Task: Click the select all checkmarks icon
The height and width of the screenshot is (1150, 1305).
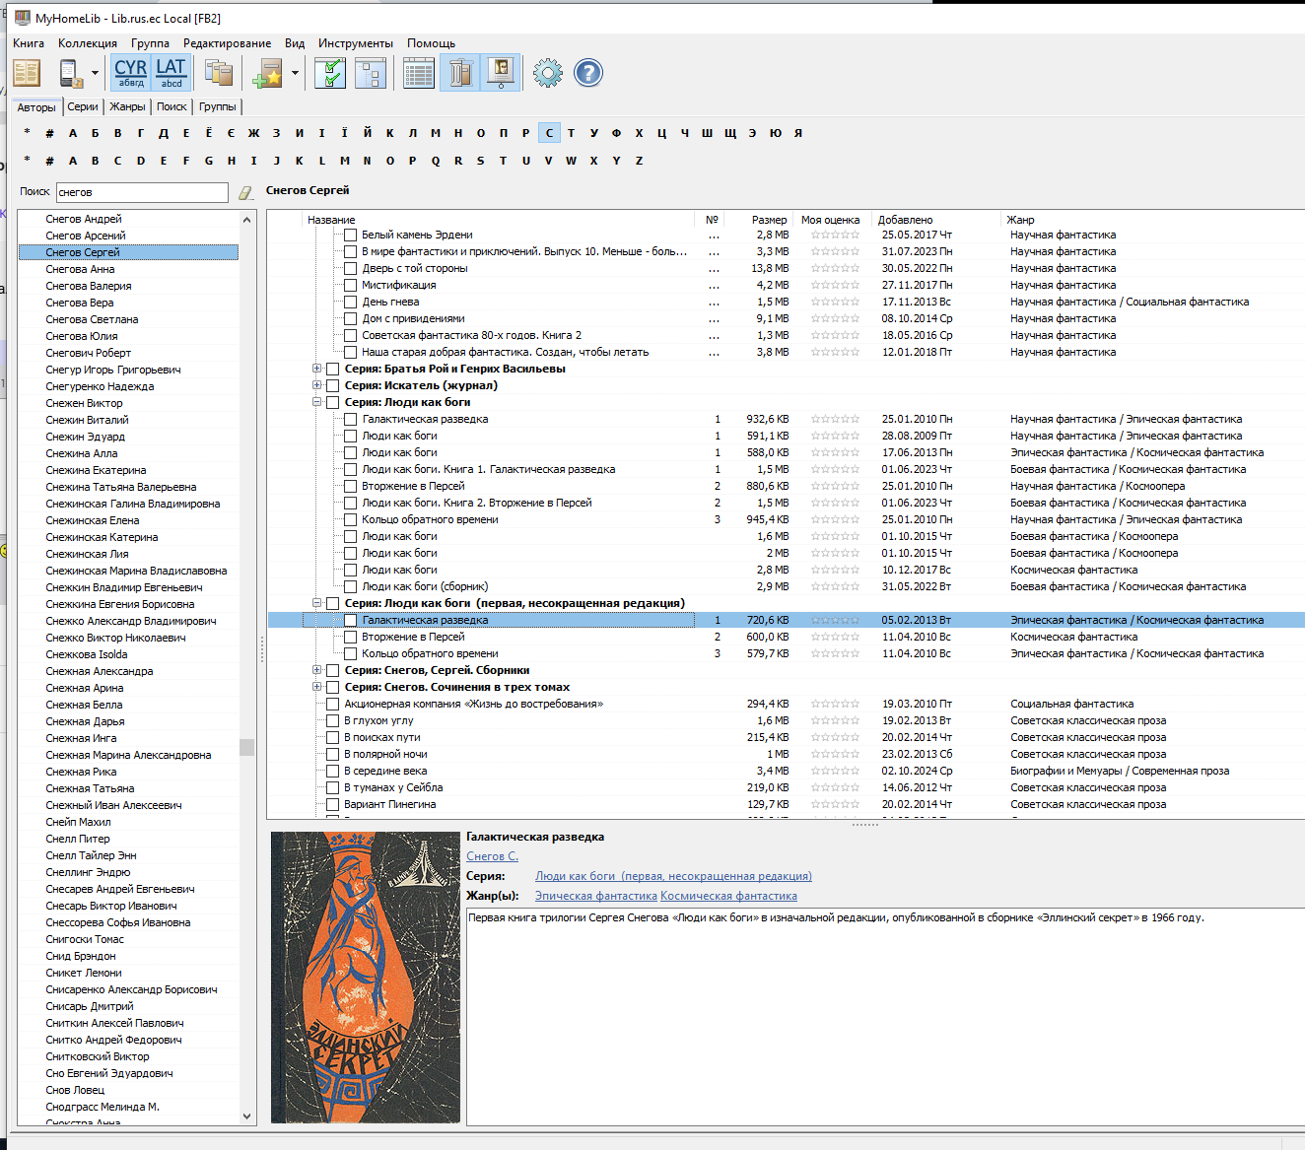Action: (x=329, y=73)
